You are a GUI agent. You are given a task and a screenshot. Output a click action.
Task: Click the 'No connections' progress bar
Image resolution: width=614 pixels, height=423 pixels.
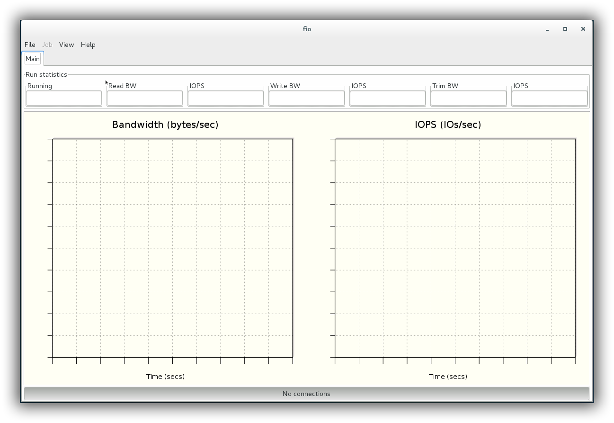click(x=306, y=394)
